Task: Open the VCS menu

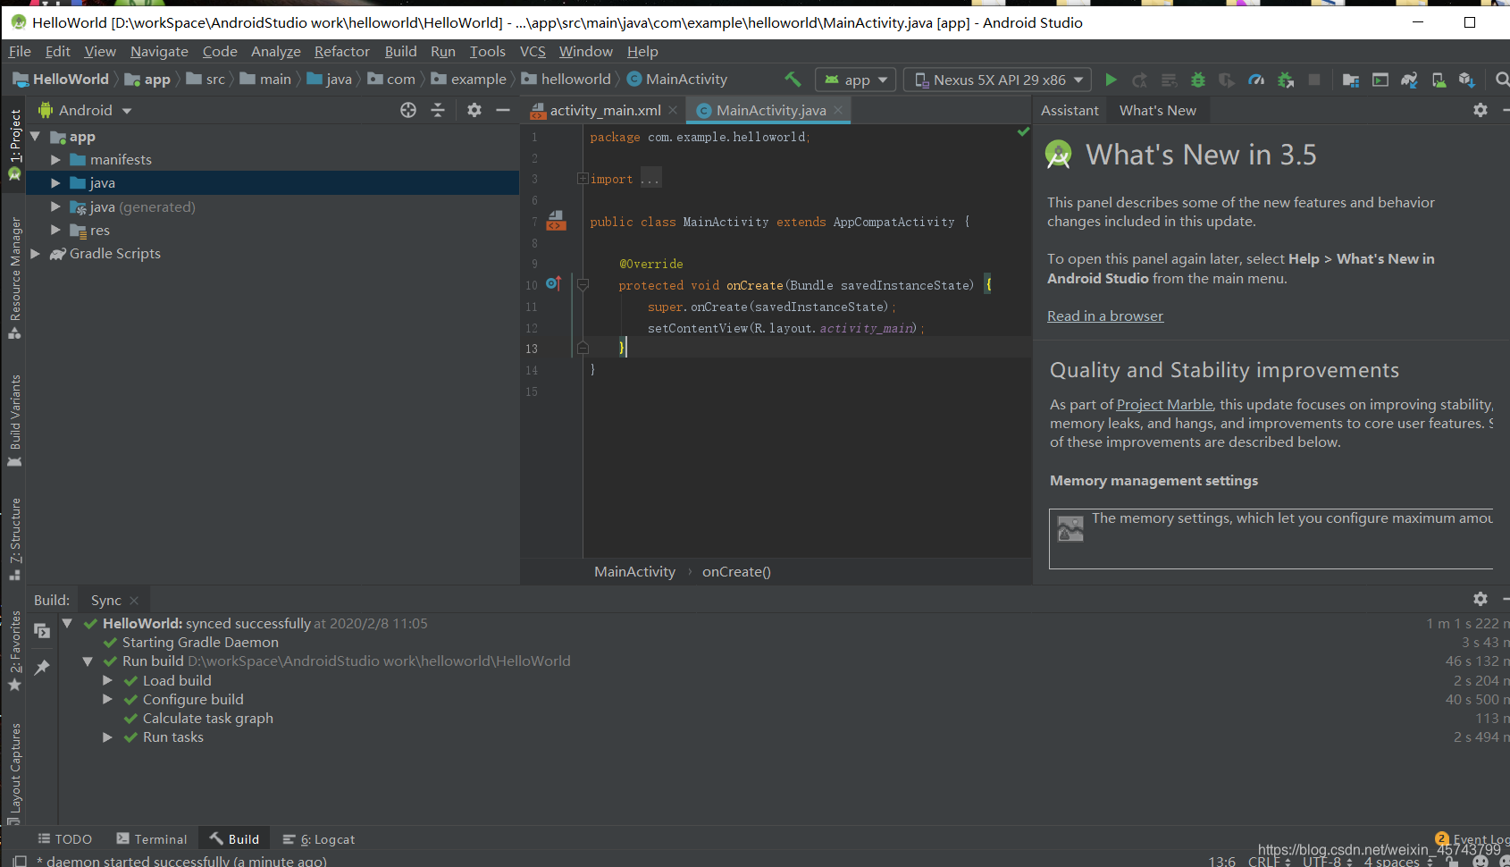Action: [x=533, y=52]
